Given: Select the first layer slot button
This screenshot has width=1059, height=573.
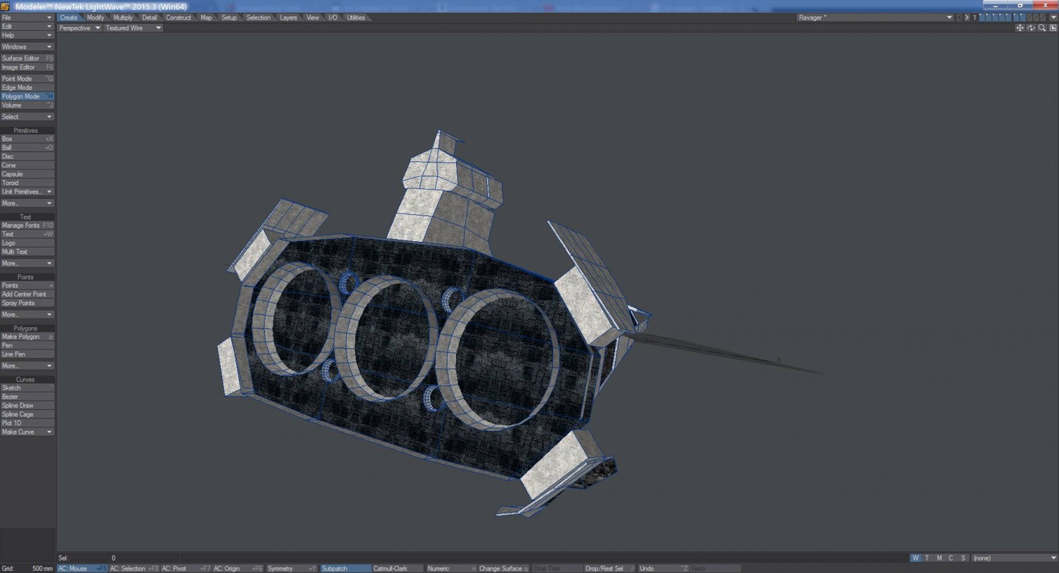Looking at the screenshot, I should [983, 18].
